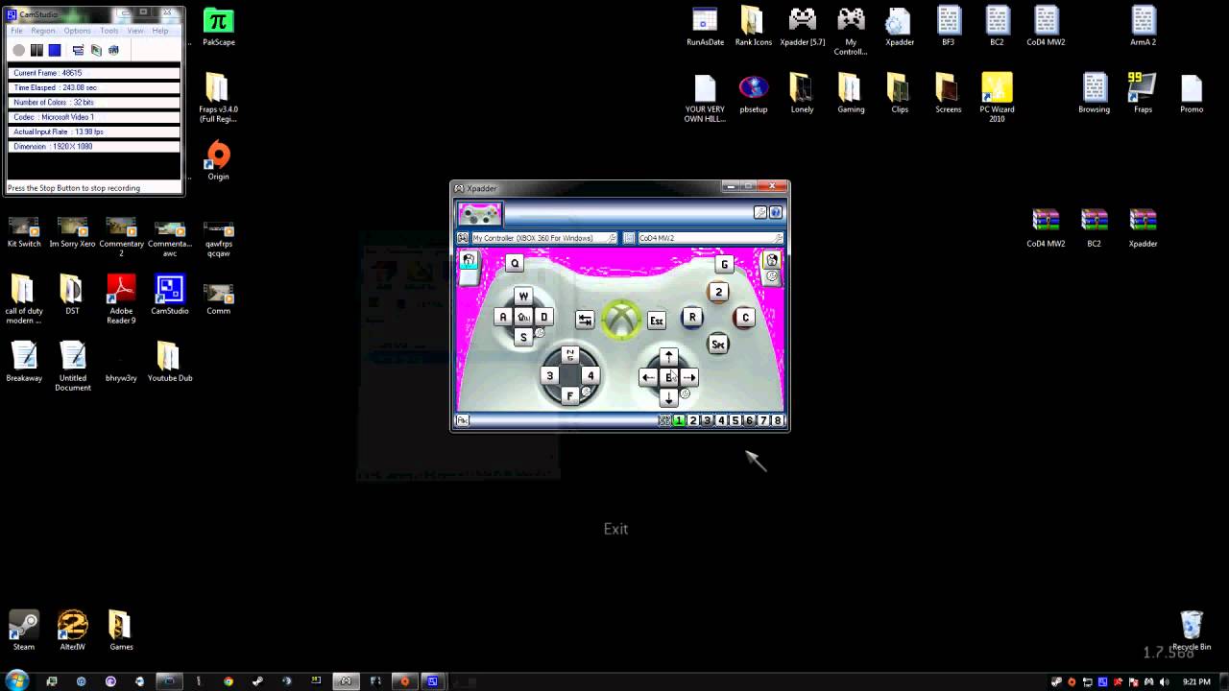The image size is (1229, 691).
Task: Open Xpadder settings wrench in top bar
Action: (760, 212)
